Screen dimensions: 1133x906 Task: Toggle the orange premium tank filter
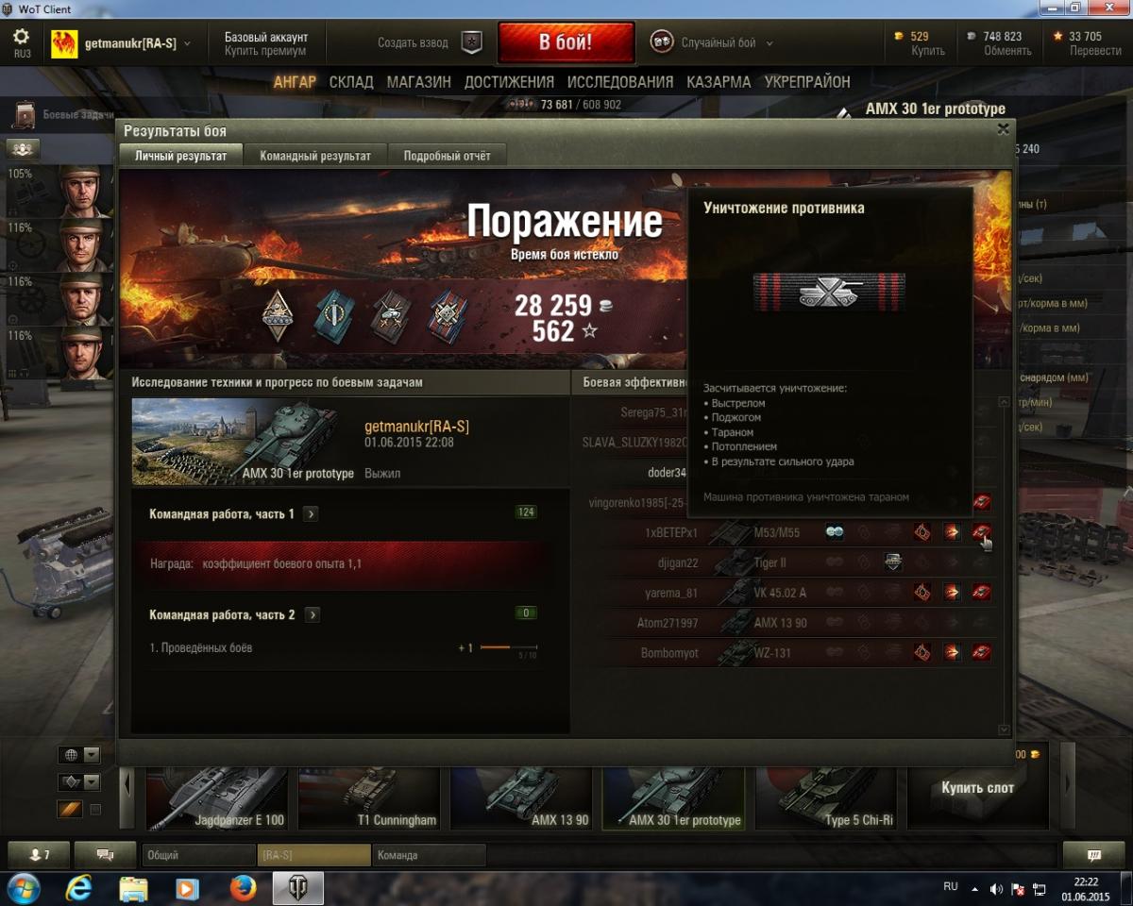[71, 809]
